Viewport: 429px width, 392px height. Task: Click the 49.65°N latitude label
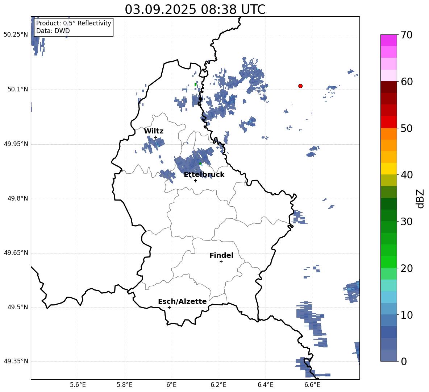pos(16,253)
